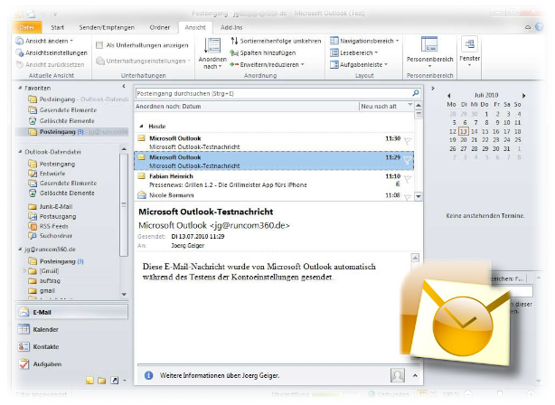Image resolution: width=555 pixels, height=405 pixels.
Task: Expand people pane for Joerg Geiger
Action: pos(415,375)
